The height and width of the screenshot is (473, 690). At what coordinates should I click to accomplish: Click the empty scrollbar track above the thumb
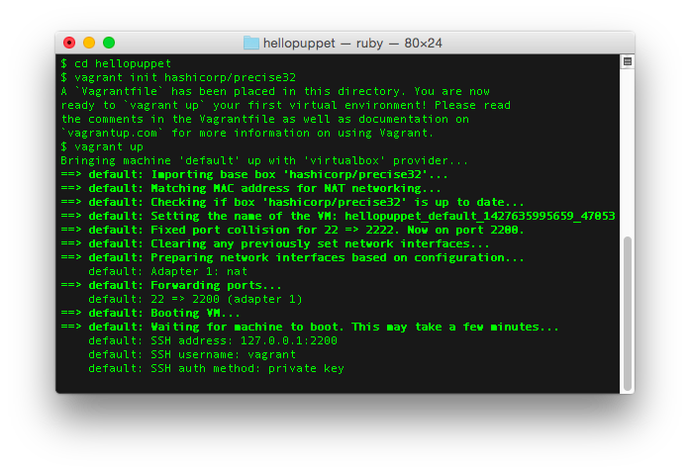(628, 151)
